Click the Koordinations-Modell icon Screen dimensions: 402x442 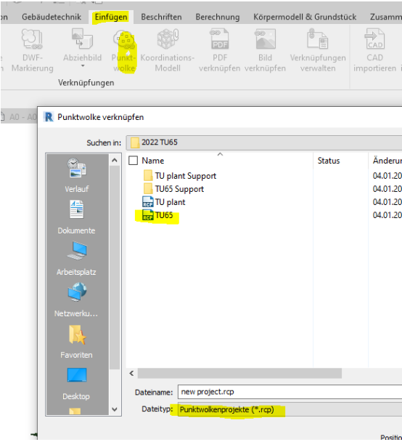tap(168, 50)
